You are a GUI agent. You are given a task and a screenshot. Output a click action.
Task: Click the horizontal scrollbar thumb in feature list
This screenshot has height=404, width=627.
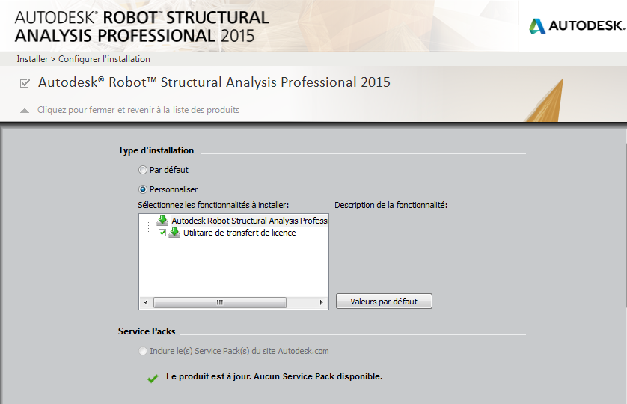(220, 302)
